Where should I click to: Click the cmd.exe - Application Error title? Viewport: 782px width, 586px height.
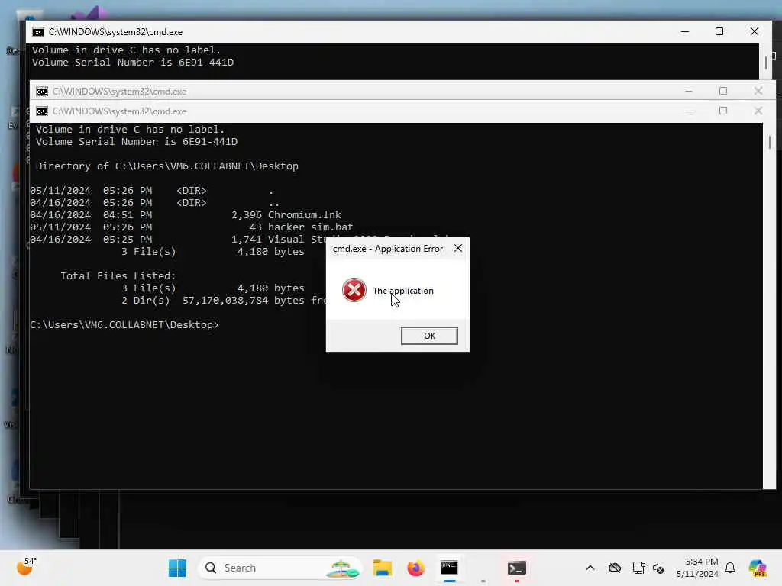(387, 248)
